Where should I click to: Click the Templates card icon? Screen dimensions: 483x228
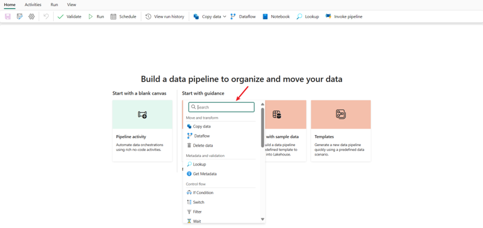(340, 114)
